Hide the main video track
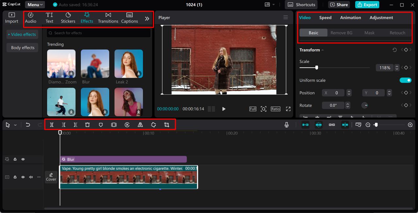The height and width of the screenshot is (213, 418). [23, 177]
